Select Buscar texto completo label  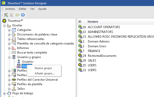coord(32,53)
